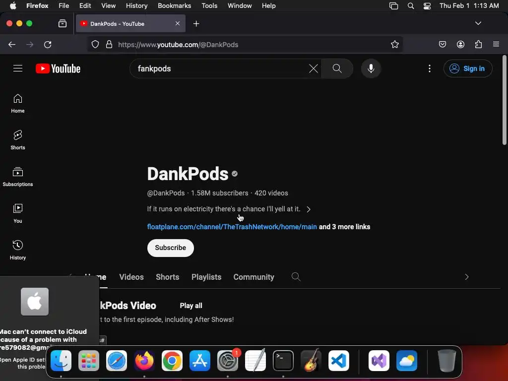The image size is (508, 381).
Task: View site security lock information
Action: coord(109,44)
